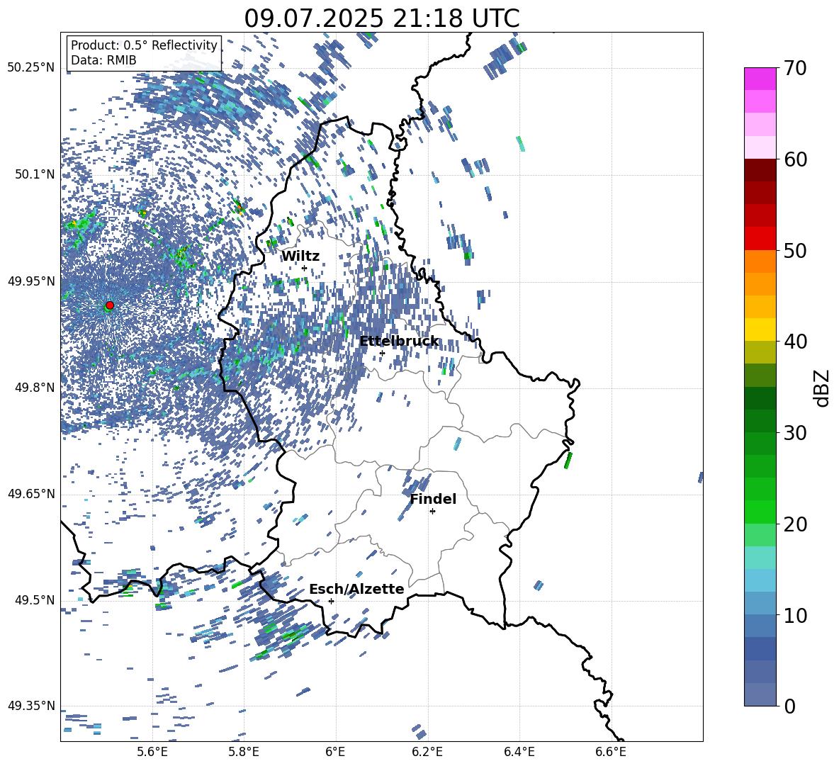Click the Ettelbruck station cross marker
This screenshot has width=839, height=766.
pos(382,353)
